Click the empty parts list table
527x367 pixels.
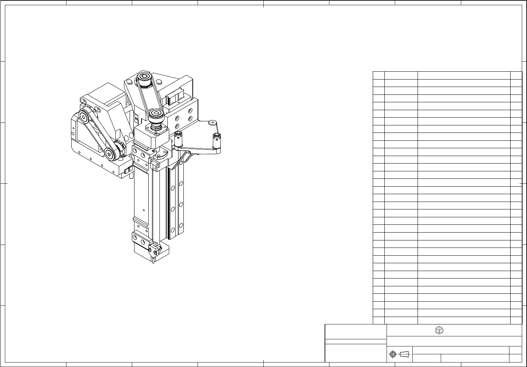pos(447,198)
